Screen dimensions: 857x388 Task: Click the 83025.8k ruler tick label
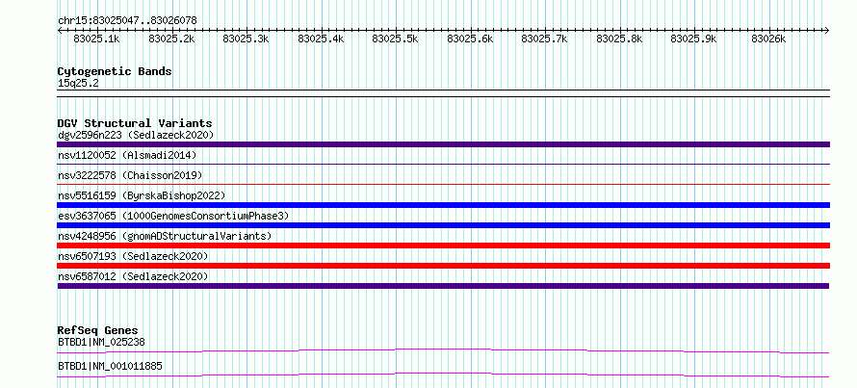[619, 39]
